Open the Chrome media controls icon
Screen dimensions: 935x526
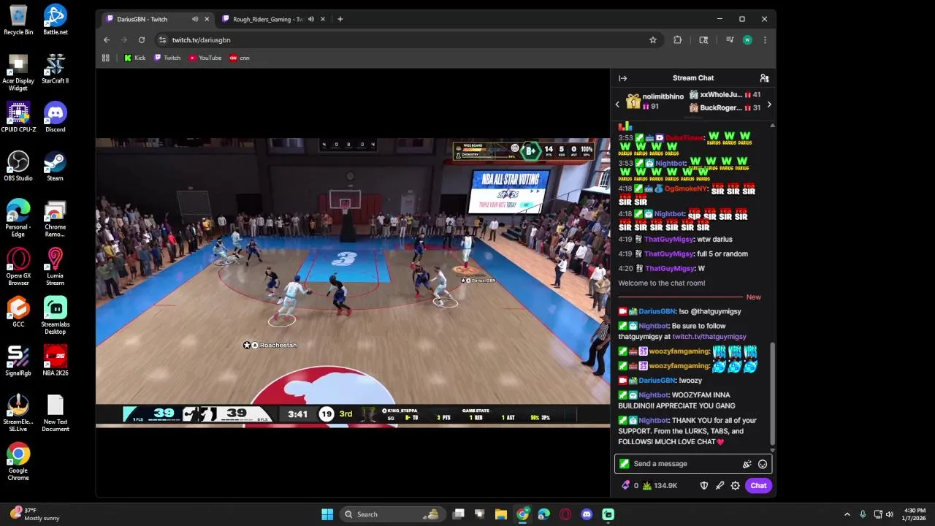729,40
